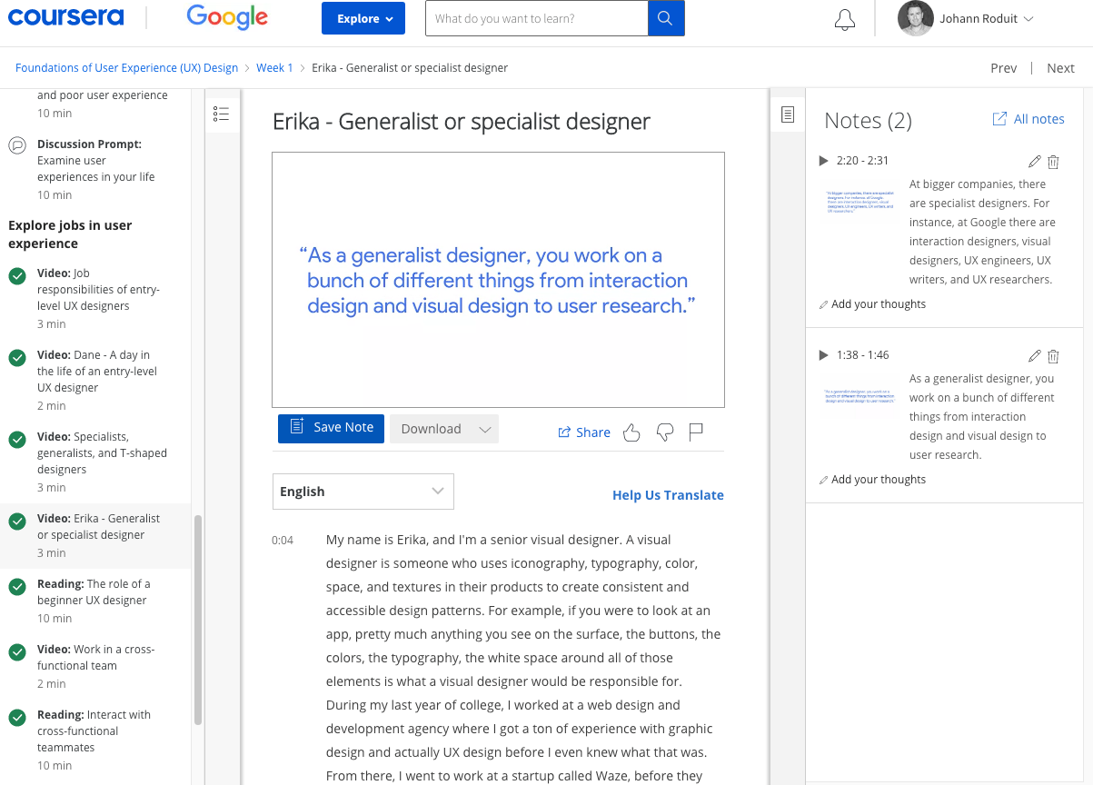Open Work in a cross-functional team video
The width and height of the screenshot is (1093, 785).
point(95,666)
